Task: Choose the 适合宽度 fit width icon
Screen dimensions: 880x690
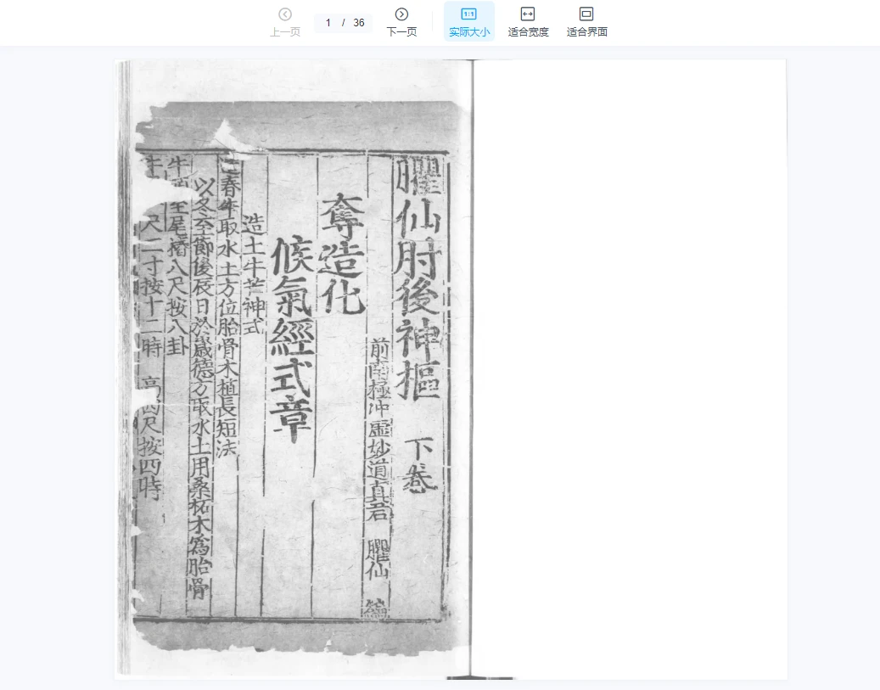Action: pos(528,14)
